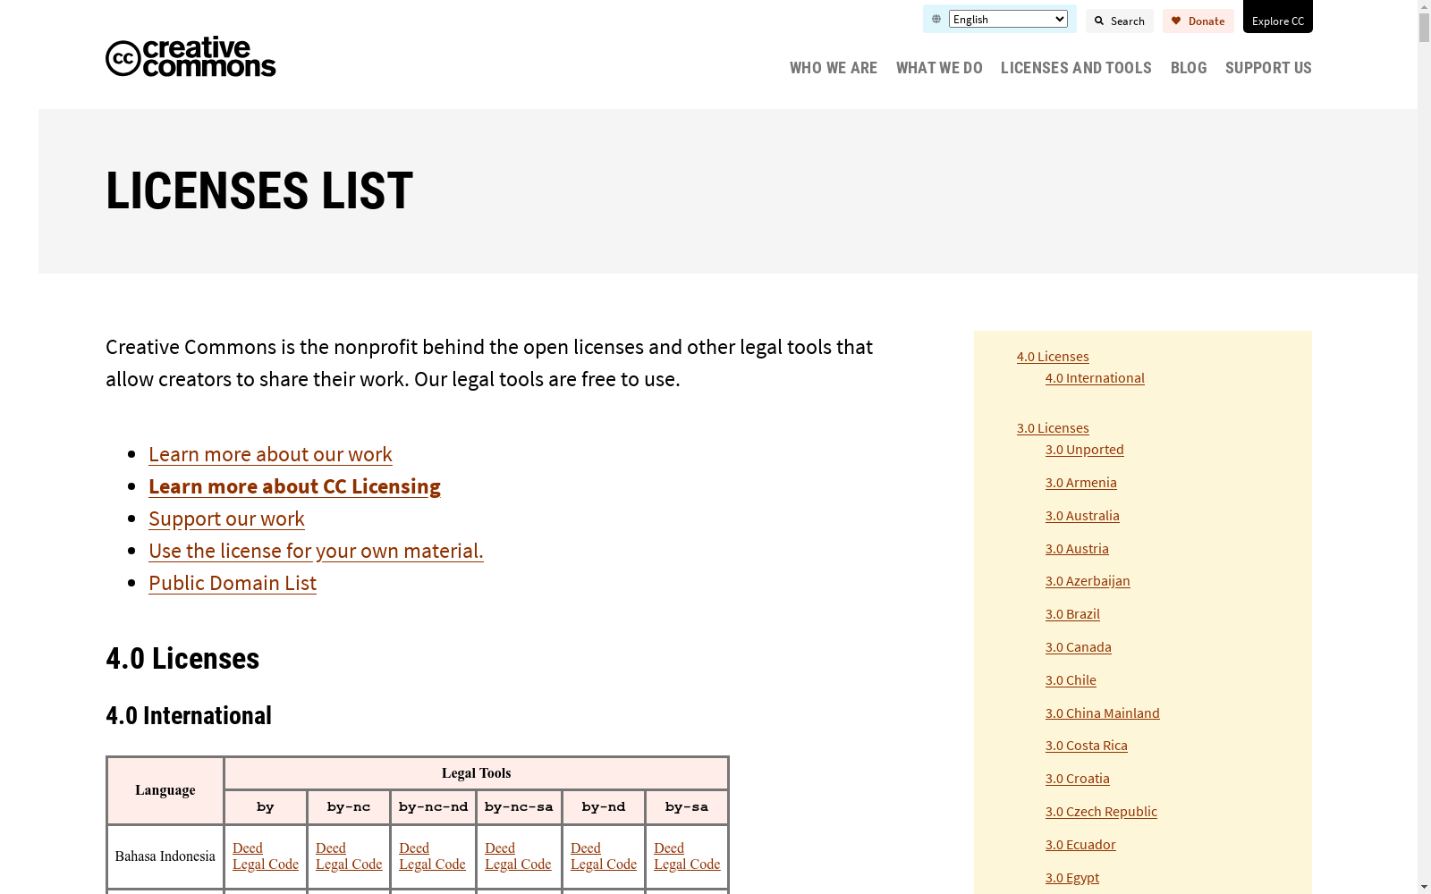Viewport: 1431px width, 894px height.
Task: Open Learn more about CC Licensing link
Action: pos(294,486)
